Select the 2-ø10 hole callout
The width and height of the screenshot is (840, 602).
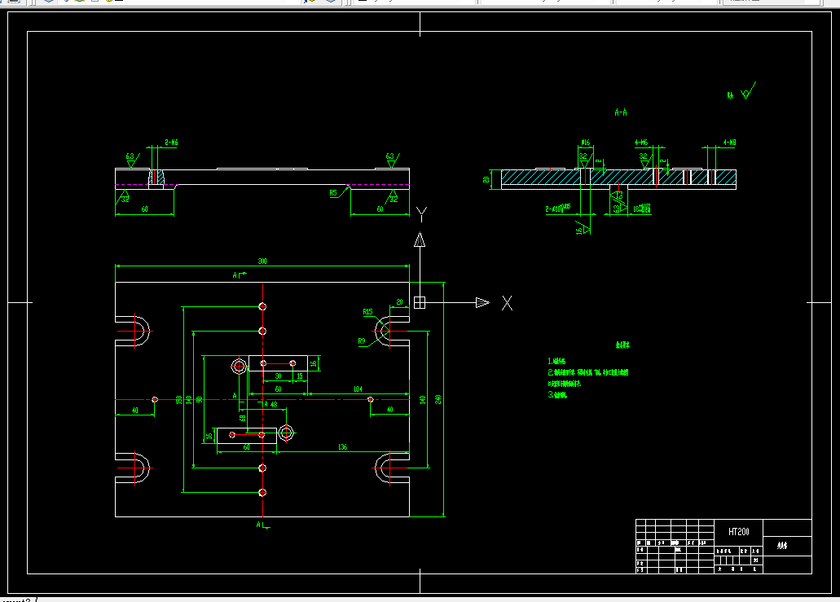click(x=557, y=209)
